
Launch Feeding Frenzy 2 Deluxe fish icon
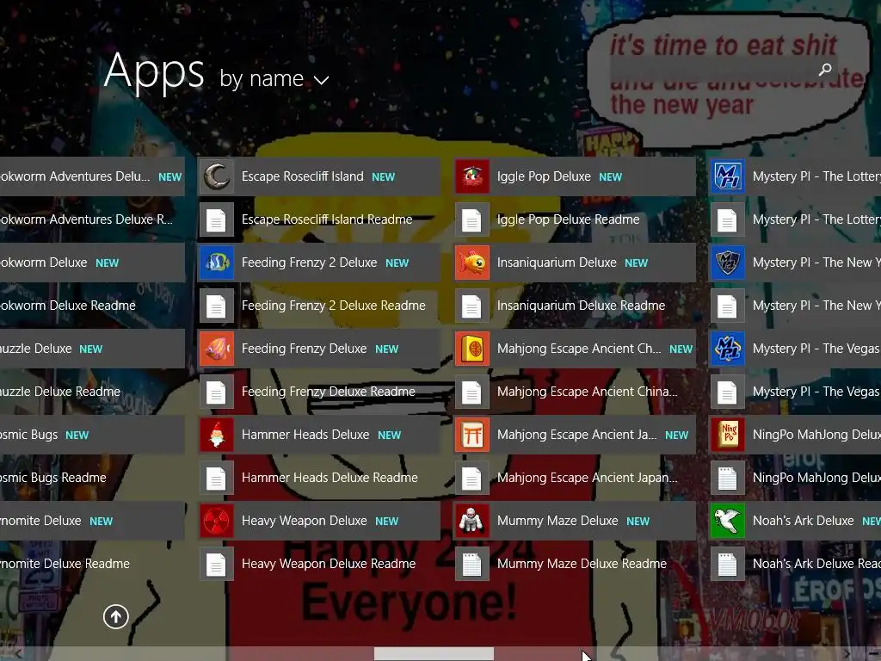(x=216, y=263)
